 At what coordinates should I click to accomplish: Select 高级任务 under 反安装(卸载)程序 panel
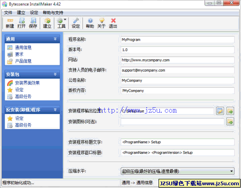point(23,125)
